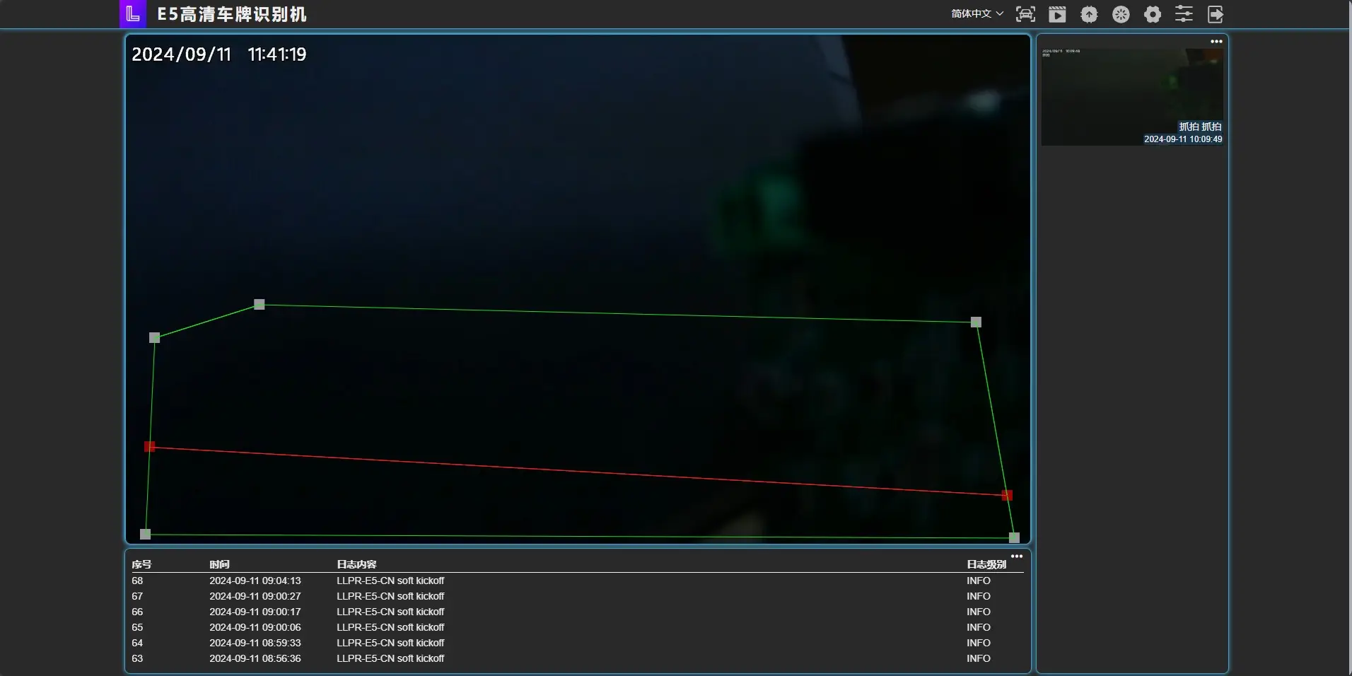Image resolution: width=1352 pixels, height=676 pixels.
Task: Expand the 简体中文 language dropdown
Action: pyautogui.click(x=977, y=13)
